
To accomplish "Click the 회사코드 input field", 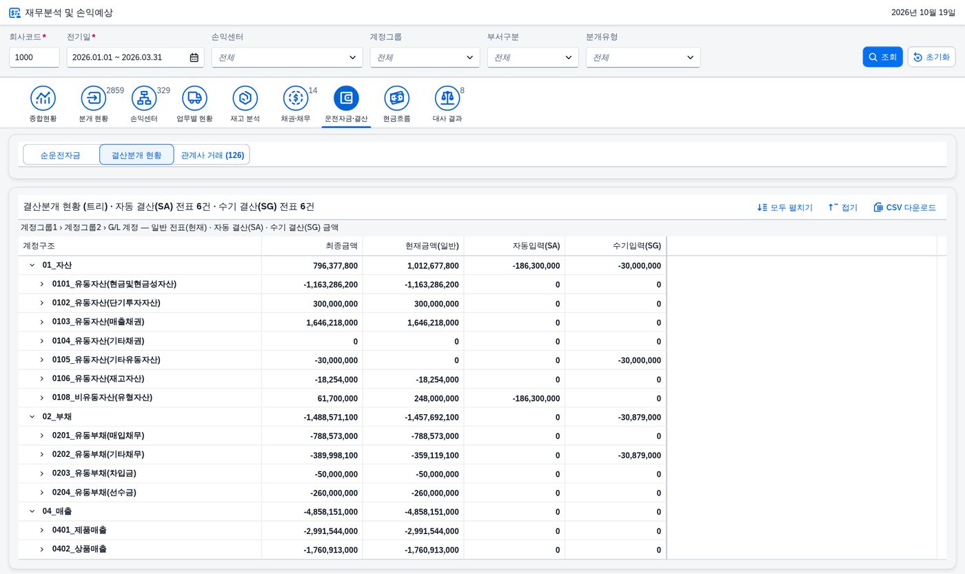I will click(x=34, y=57).
